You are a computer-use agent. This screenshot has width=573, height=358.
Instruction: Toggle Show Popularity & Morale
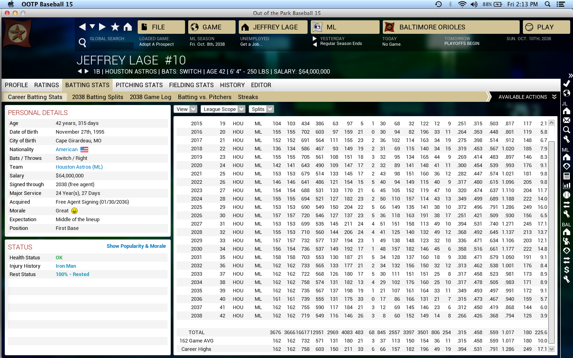point(136,246)
